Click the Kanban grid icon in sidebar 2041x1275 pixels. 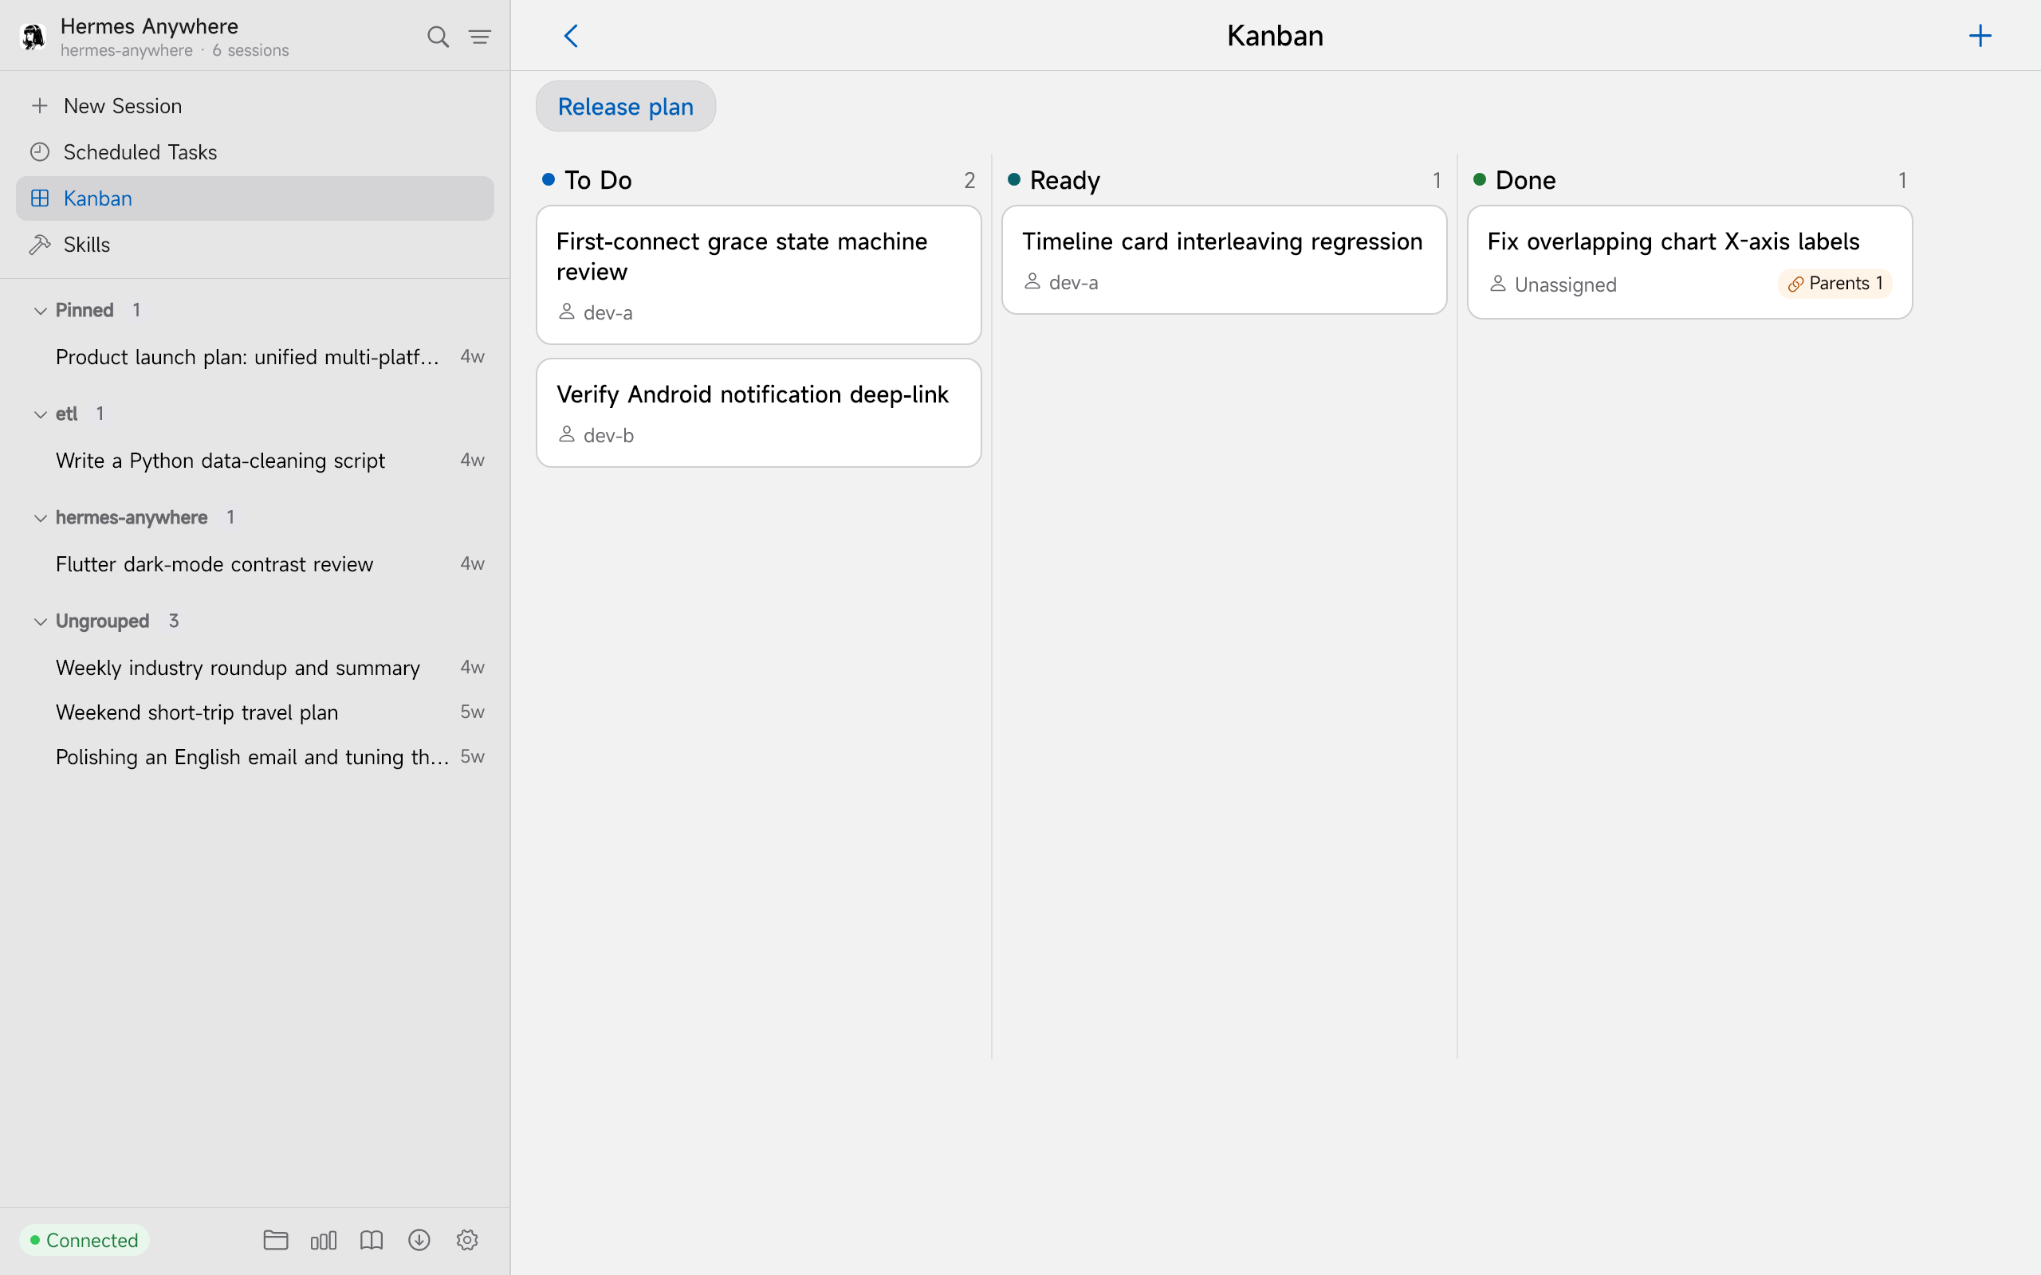40,198
